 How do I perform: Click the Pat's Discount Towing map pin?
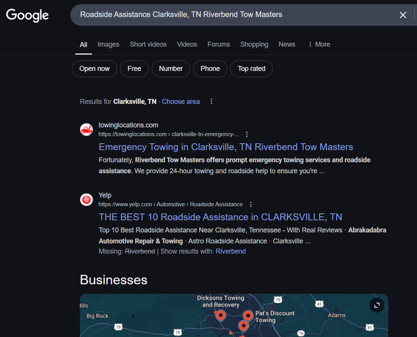(x=248, y=316)
